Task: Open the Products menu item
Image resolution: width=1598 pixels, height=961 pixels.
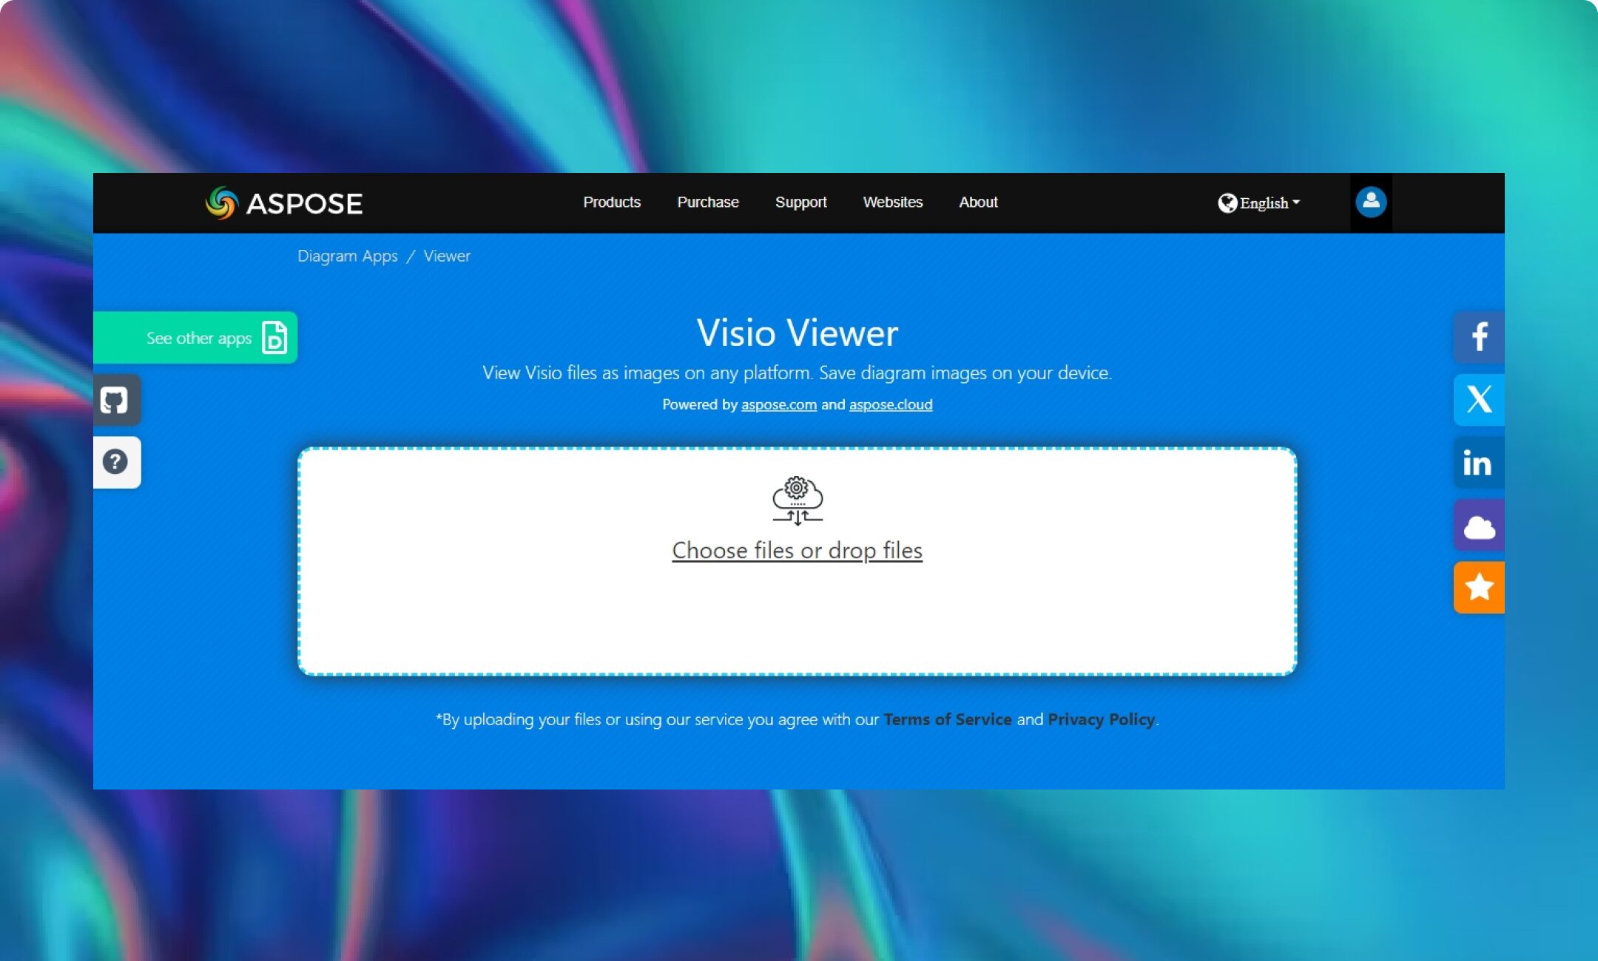Action: 612,202
